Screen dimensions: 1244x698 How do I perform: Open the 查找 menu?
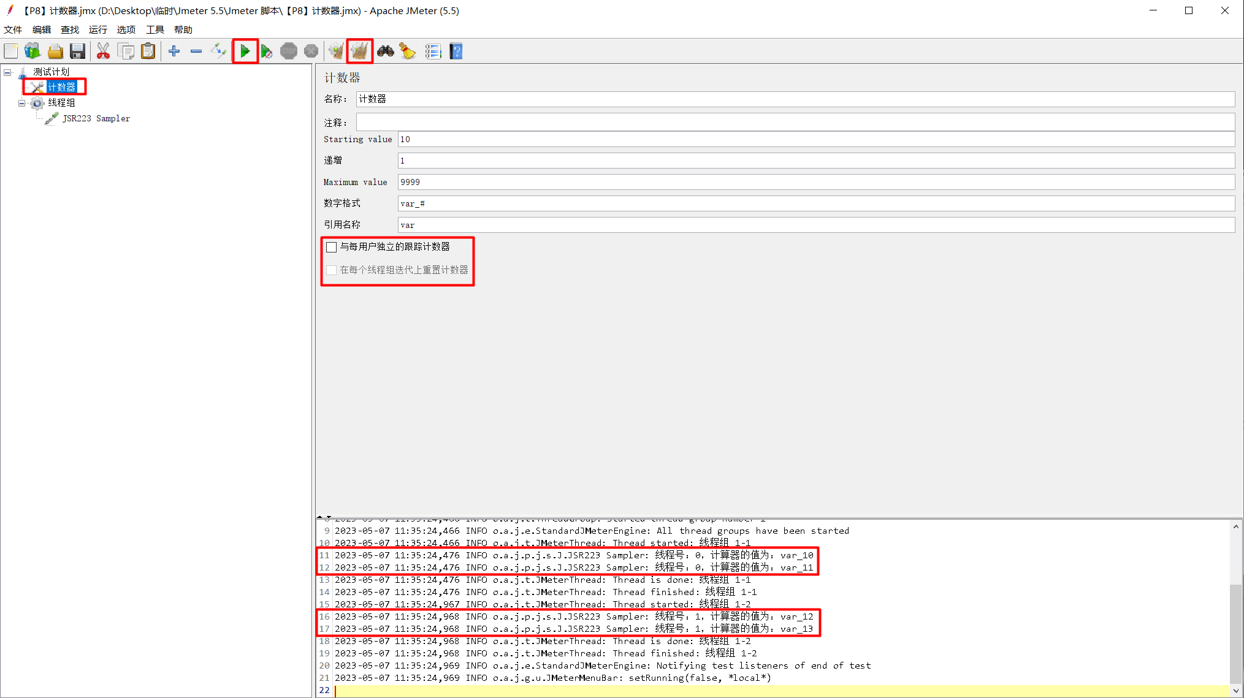click(x=70, y=29)
